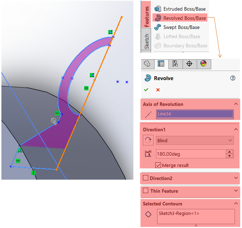
Task: Click the vertical relation symbol on sketch
Action: (x=34, y=173)
